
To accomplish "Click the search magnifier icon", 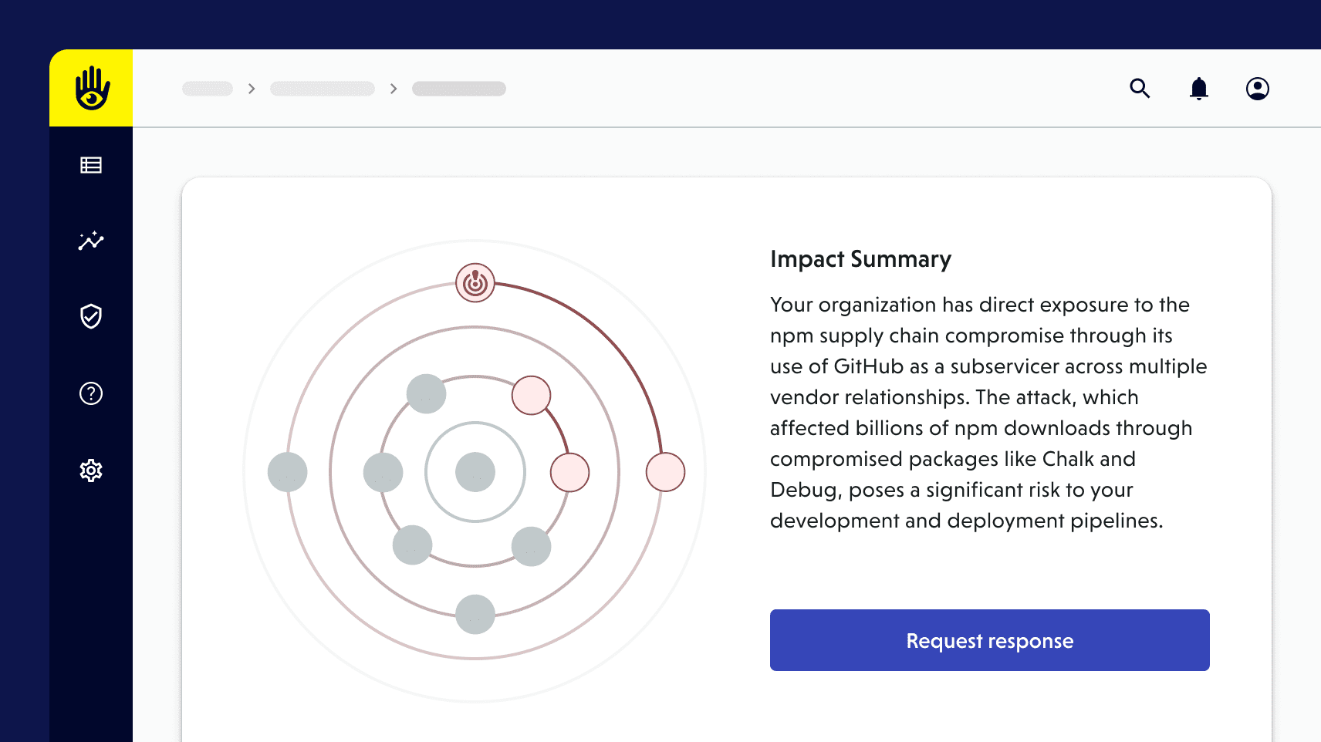I will click(x=1140, y=89).
